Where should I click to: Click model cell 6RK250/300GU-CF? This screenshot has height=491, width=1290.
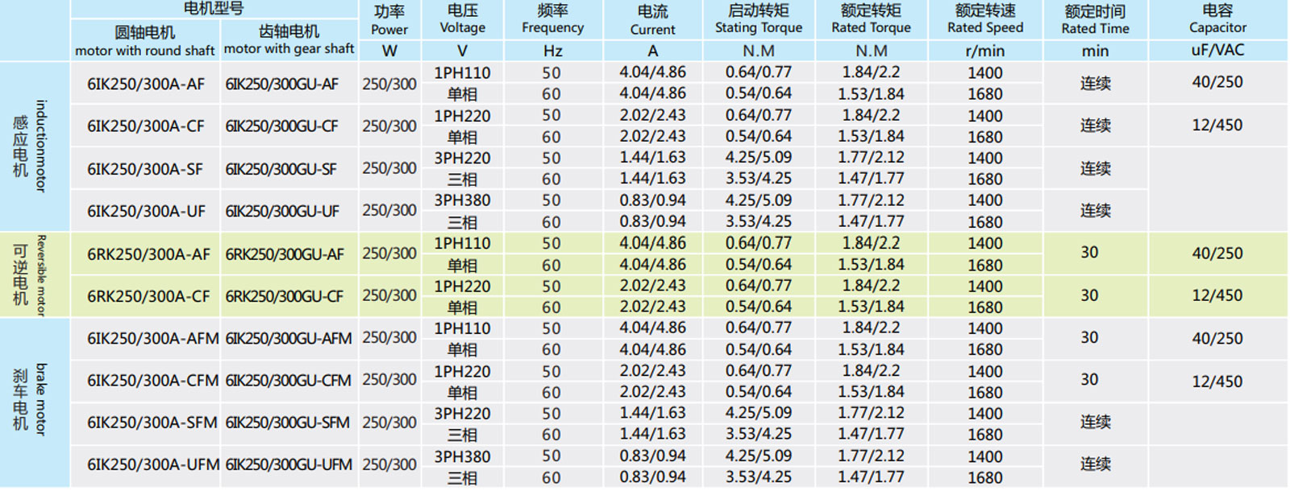(285, 296)
